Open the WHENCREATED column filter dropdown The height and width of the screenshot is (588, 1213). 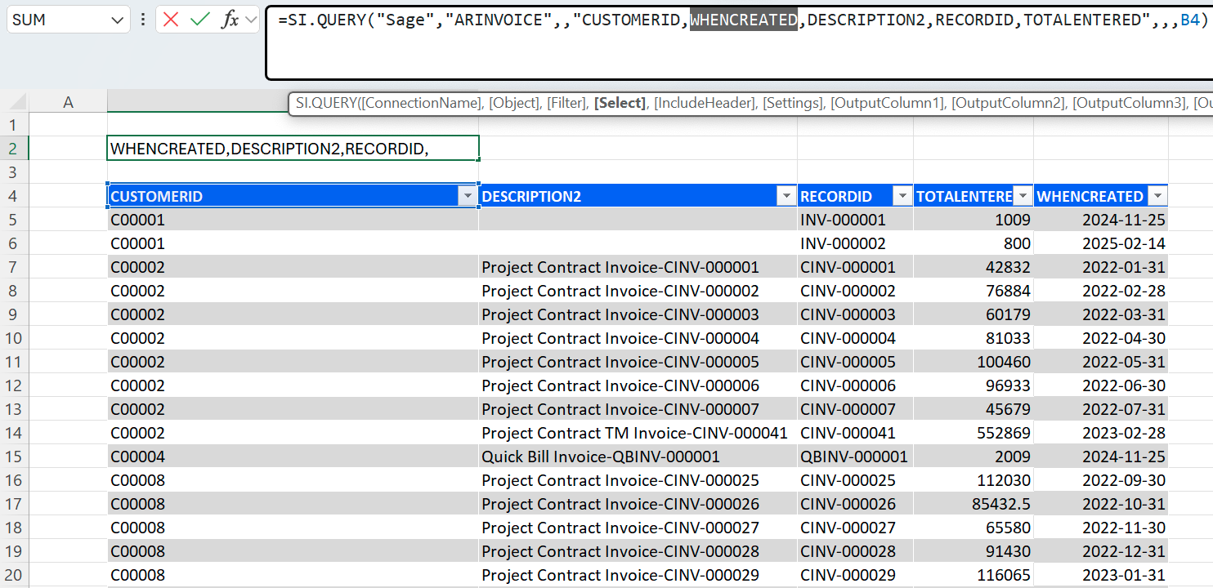1157,196
